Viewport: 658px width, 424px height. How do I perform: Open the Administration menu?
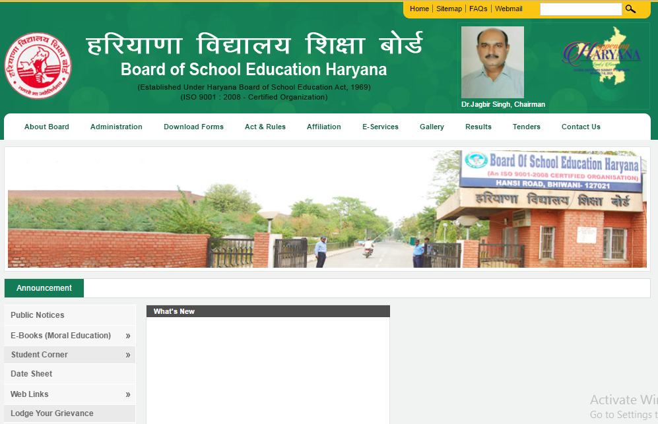point(116,127)
